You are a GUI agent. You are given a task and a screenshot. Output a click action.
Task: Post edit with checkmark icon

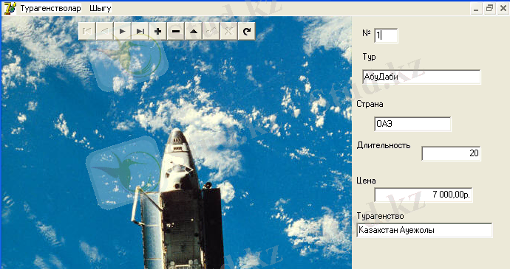(x=211, y=31)
